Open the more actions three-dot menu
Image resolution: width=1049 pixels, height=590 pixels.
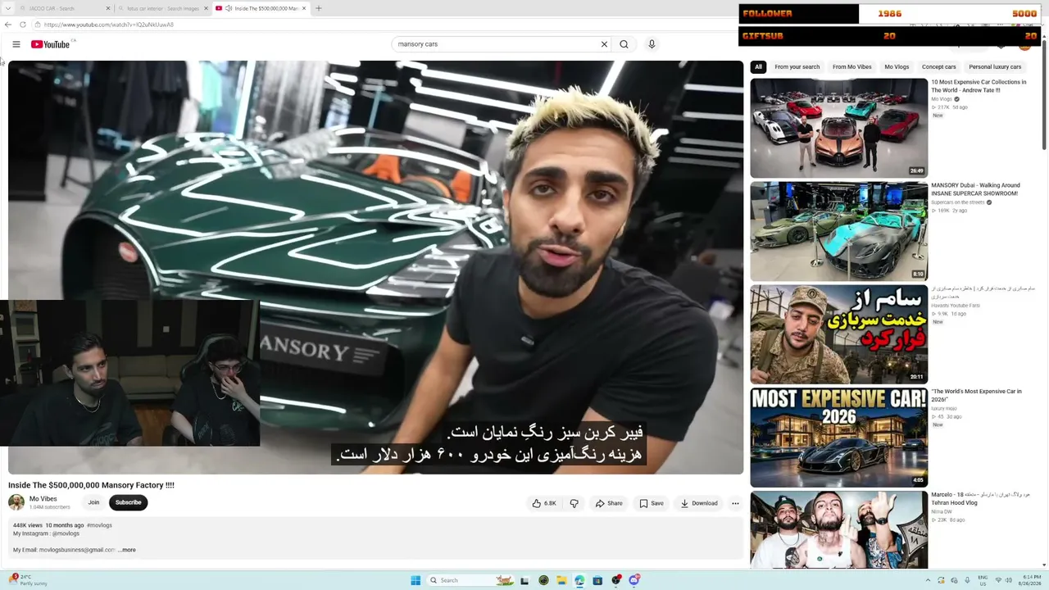tap(735, 503)
